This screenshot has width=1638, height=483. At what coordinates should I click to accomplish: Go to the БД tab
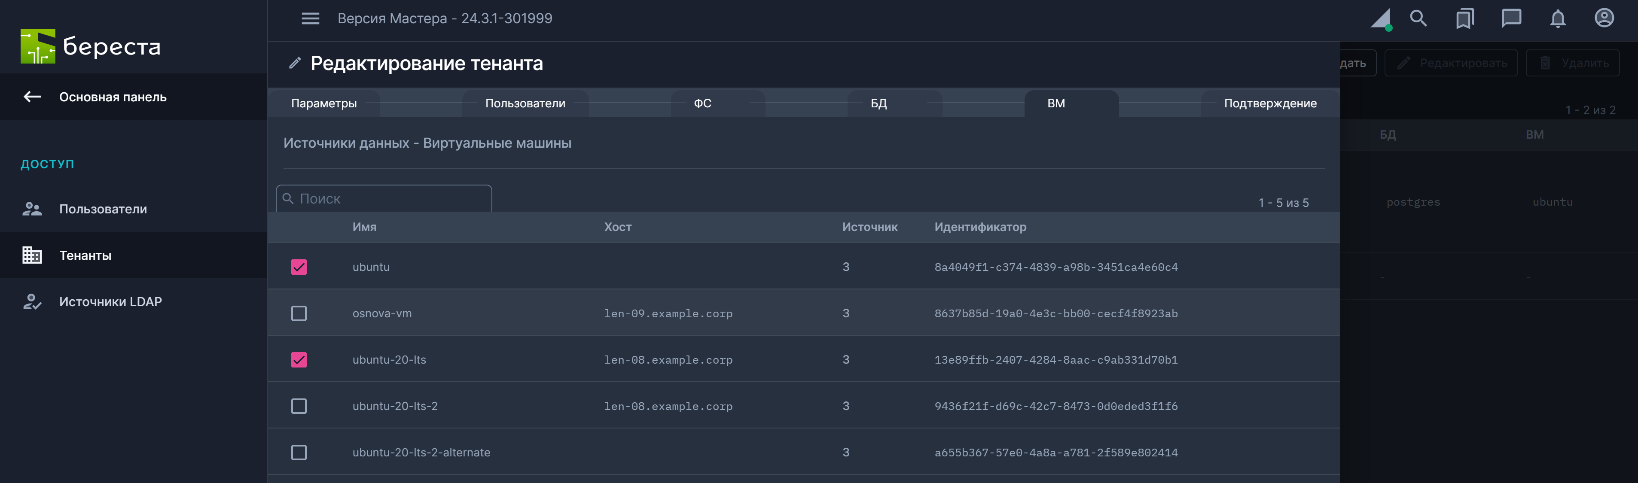(878, 103)
